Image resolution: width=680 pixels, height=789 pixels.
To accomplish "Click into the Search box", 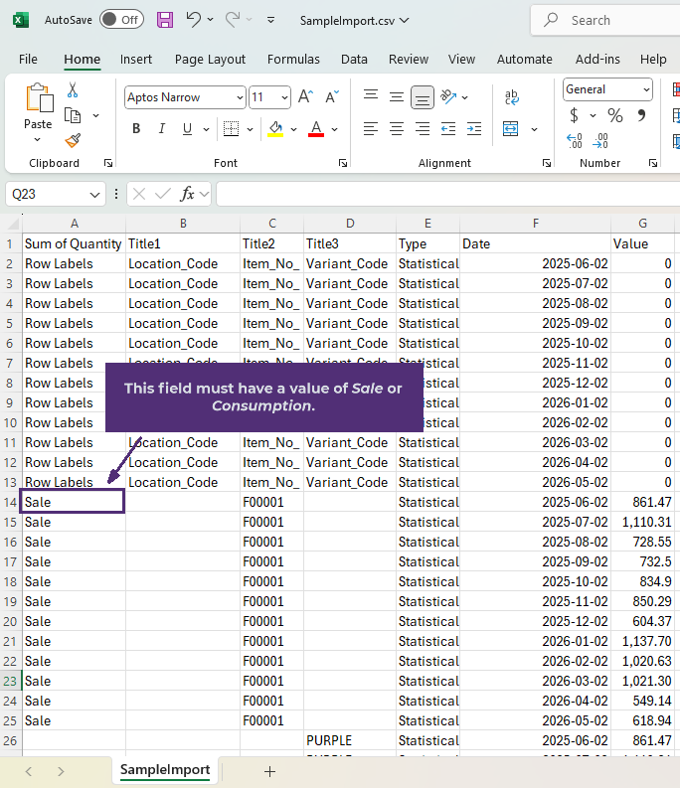I will tap(605, 20).
